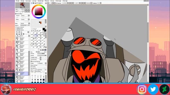This screenshot has height=95, width=170.
Task: Open the Edit menu
Action: [22, 1]
